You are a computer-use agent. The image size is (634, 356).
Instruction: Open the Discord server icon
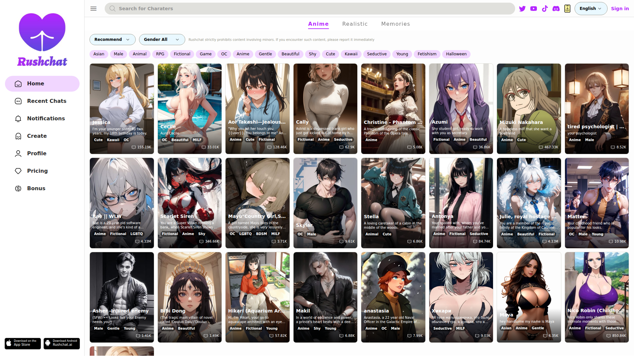[x=556, y=9]
